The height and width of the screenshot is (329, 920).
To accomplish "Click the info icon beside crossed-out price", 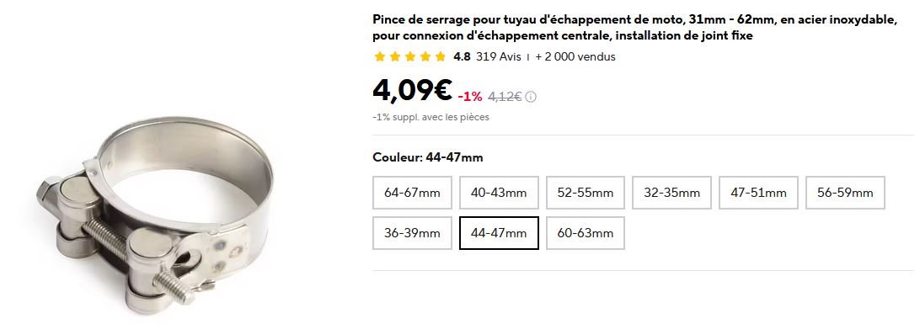I will pos(531,97).
